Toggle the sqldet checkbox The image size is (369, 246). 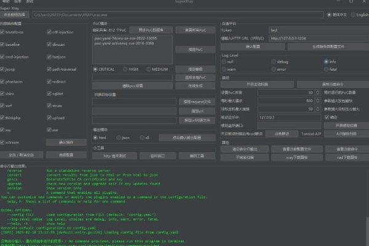[49, 93]
